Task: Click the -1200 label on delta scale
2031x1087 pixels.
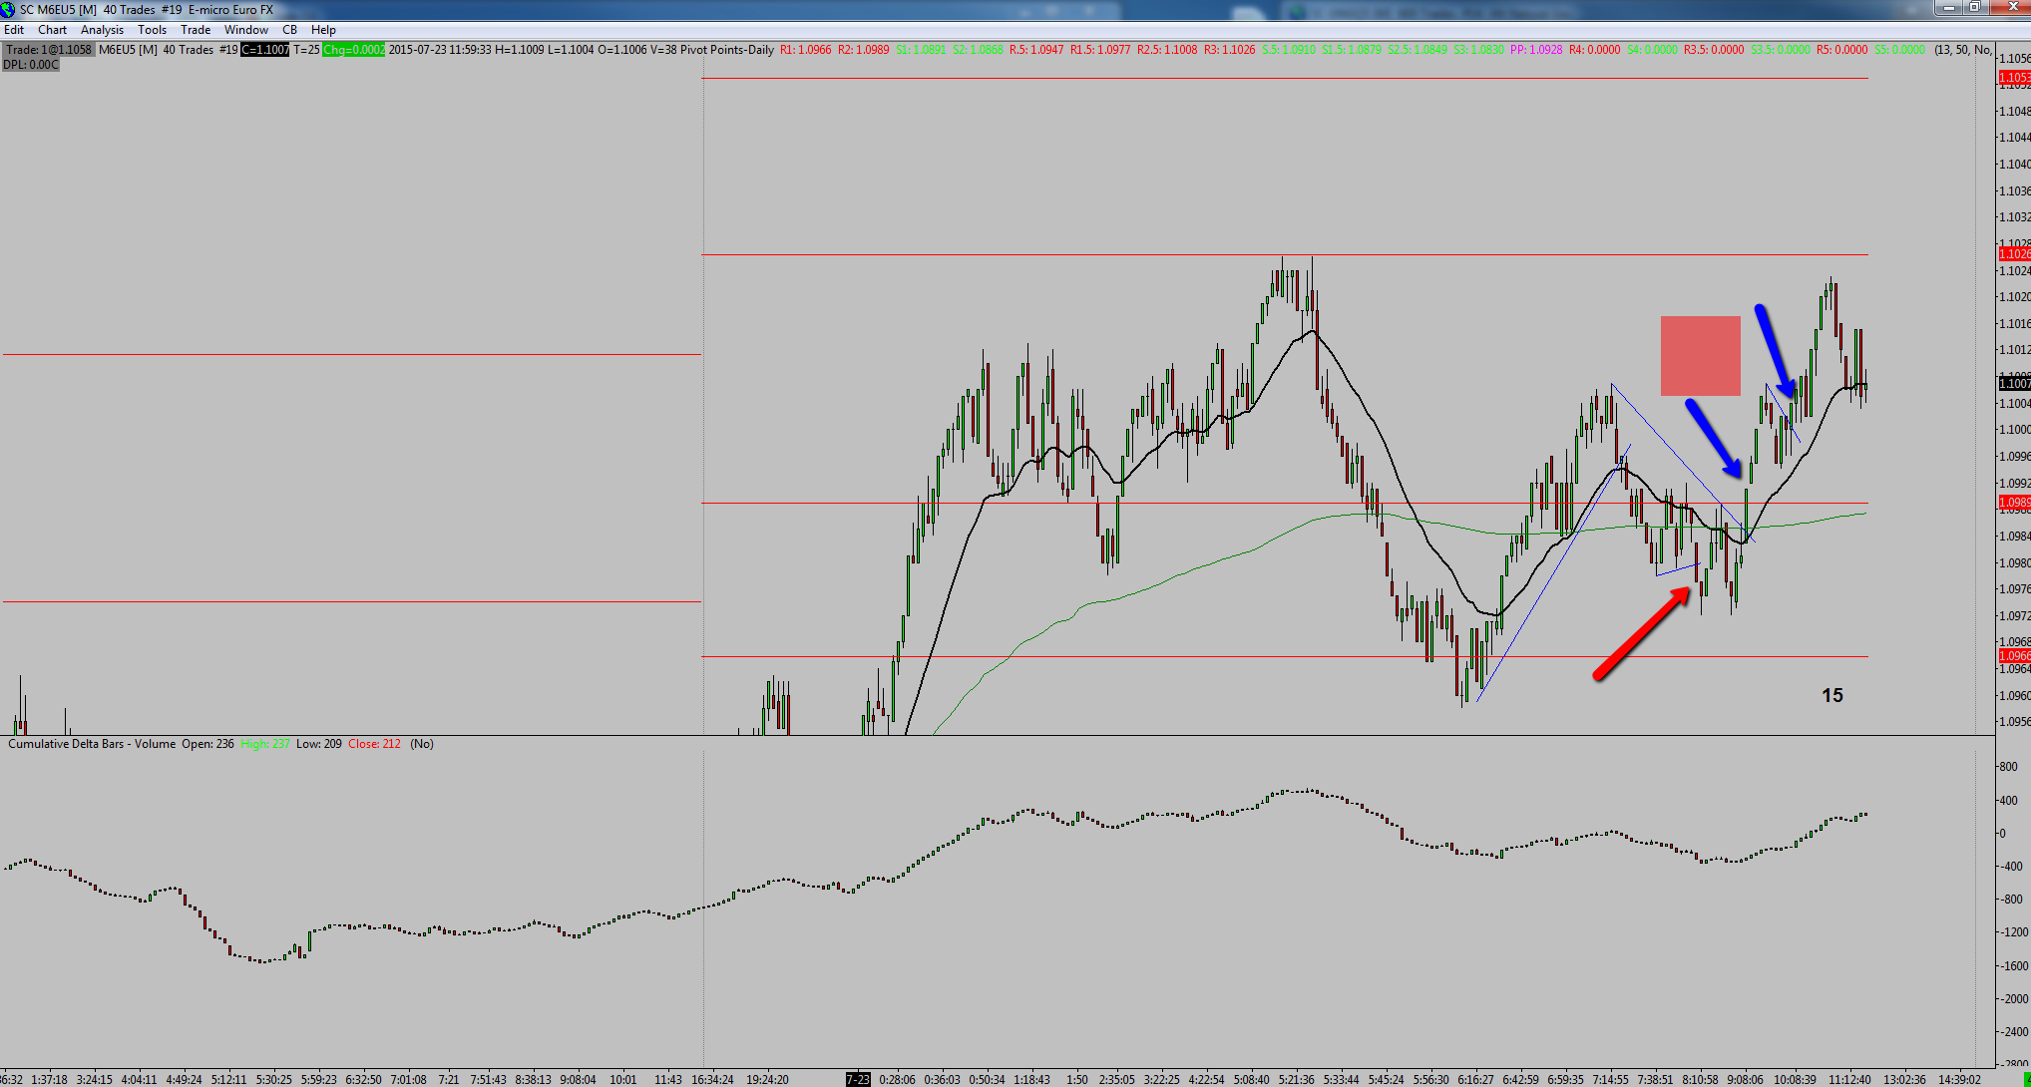Action: [2013, 932]
